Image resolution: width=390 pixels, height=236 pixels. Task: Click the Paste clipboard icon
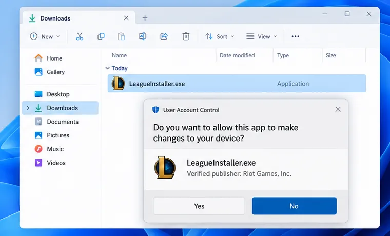point(122,36)
